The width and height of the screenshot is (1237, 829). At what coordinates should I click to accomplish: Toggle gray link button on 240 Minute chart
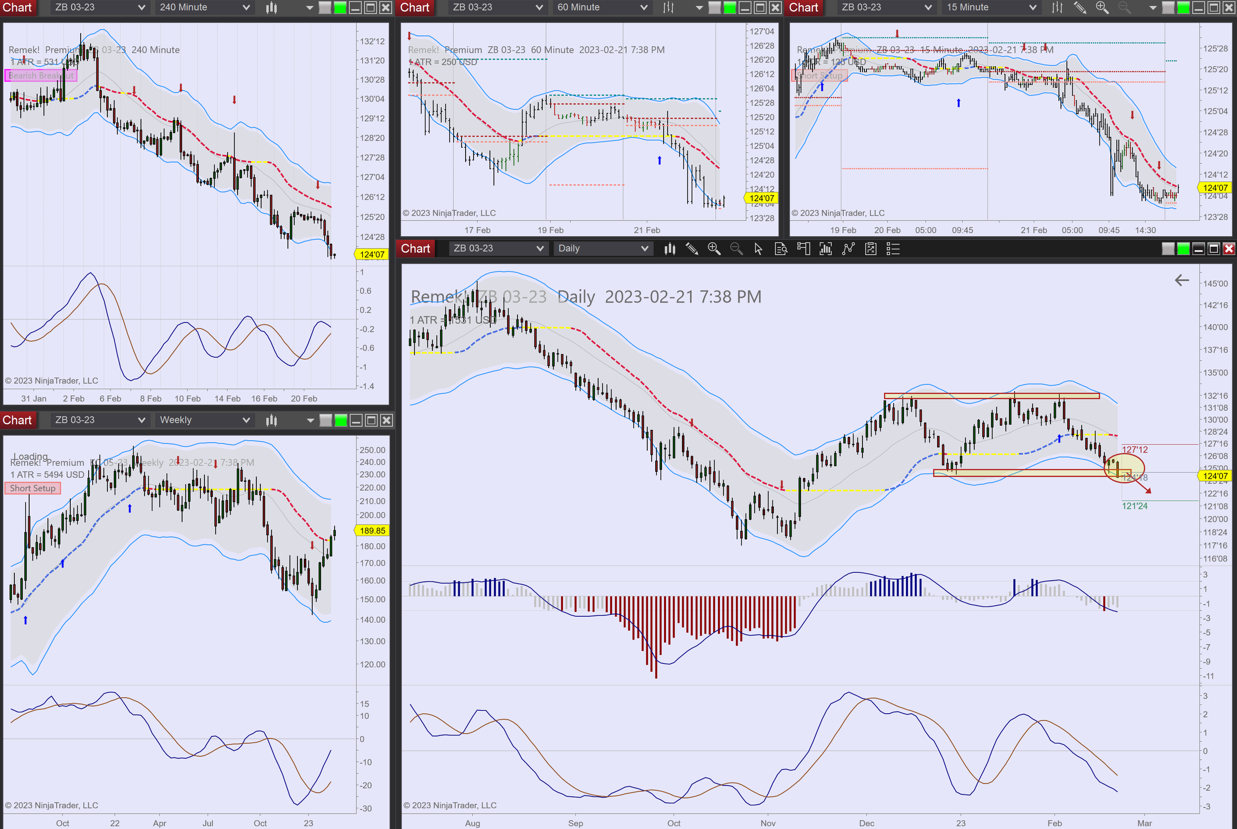(x=325, y=7)
